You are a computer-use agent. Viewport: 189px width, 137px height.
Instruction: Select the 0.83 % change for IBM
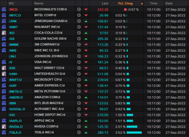click(x=120, y=103)
